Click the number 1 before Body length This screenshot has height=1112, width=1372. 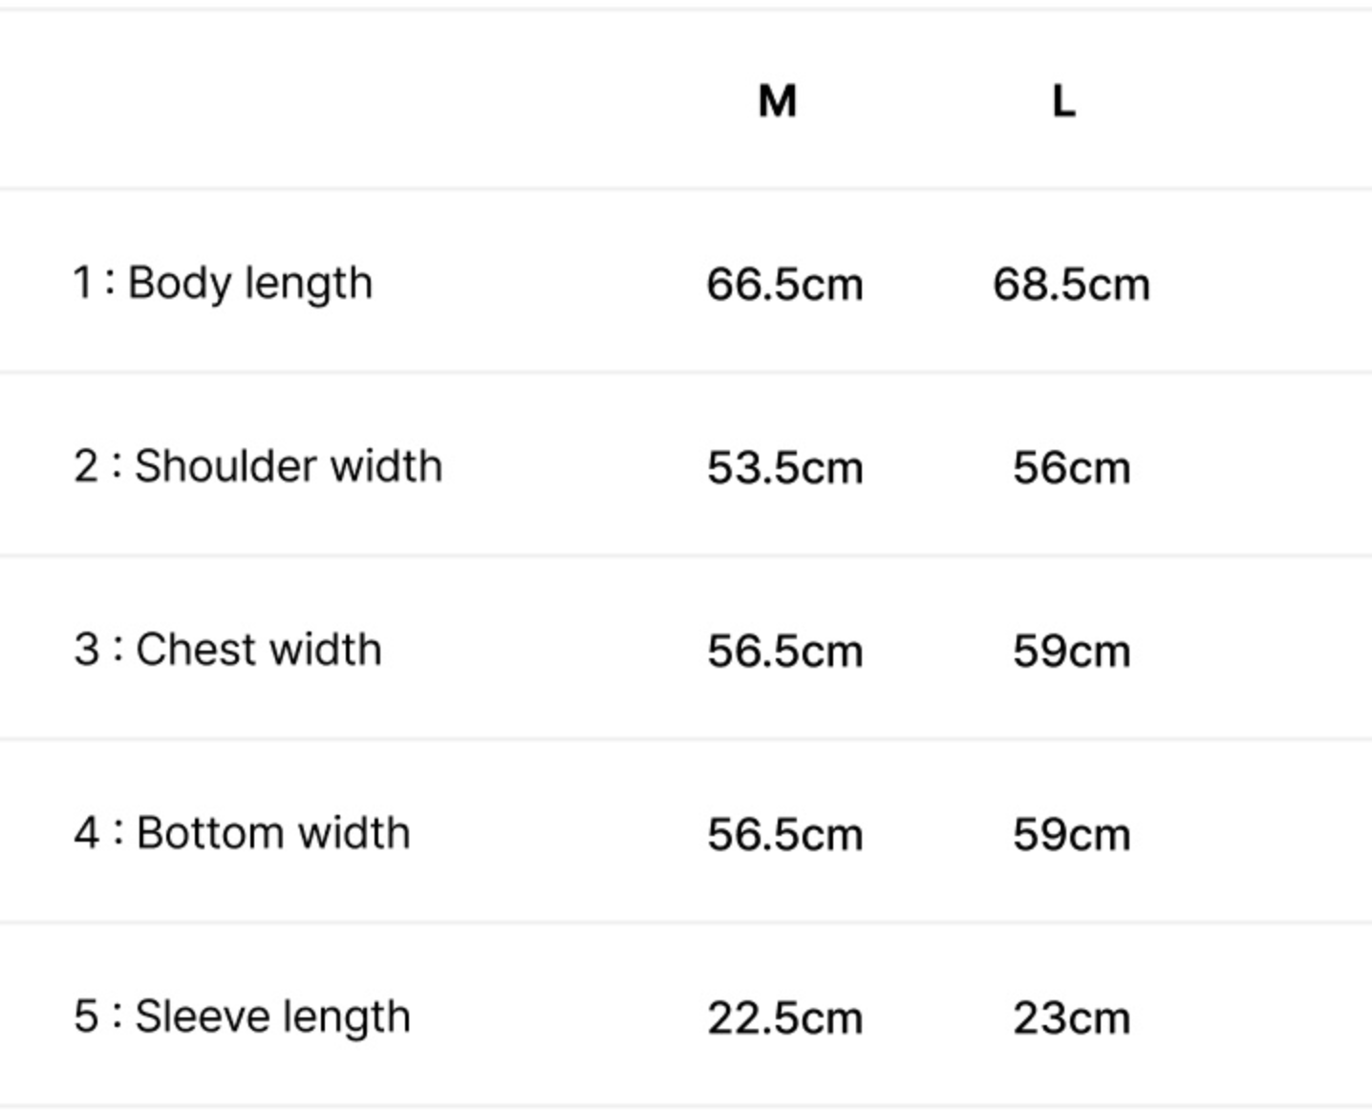click(x=83, y=283)
